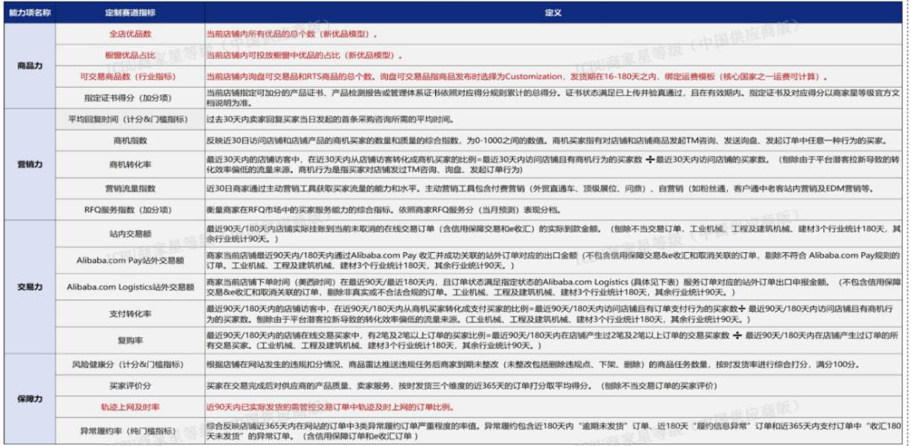Image resolution: width=911 pixels, height=446 pixels.
Task: Select the 复购率 indicator cell
Action: coord(130,340)
